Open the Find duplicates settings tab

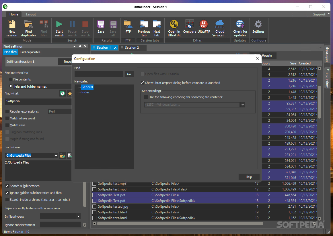(30, 52)
